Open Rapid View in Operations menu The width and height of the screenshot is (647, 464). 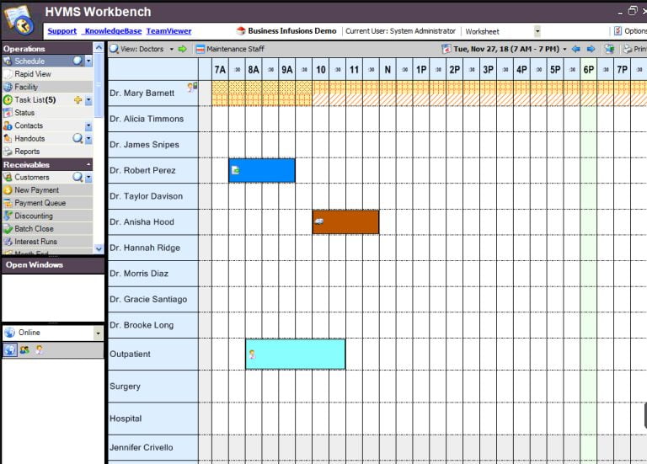click(x=32, y=74)
